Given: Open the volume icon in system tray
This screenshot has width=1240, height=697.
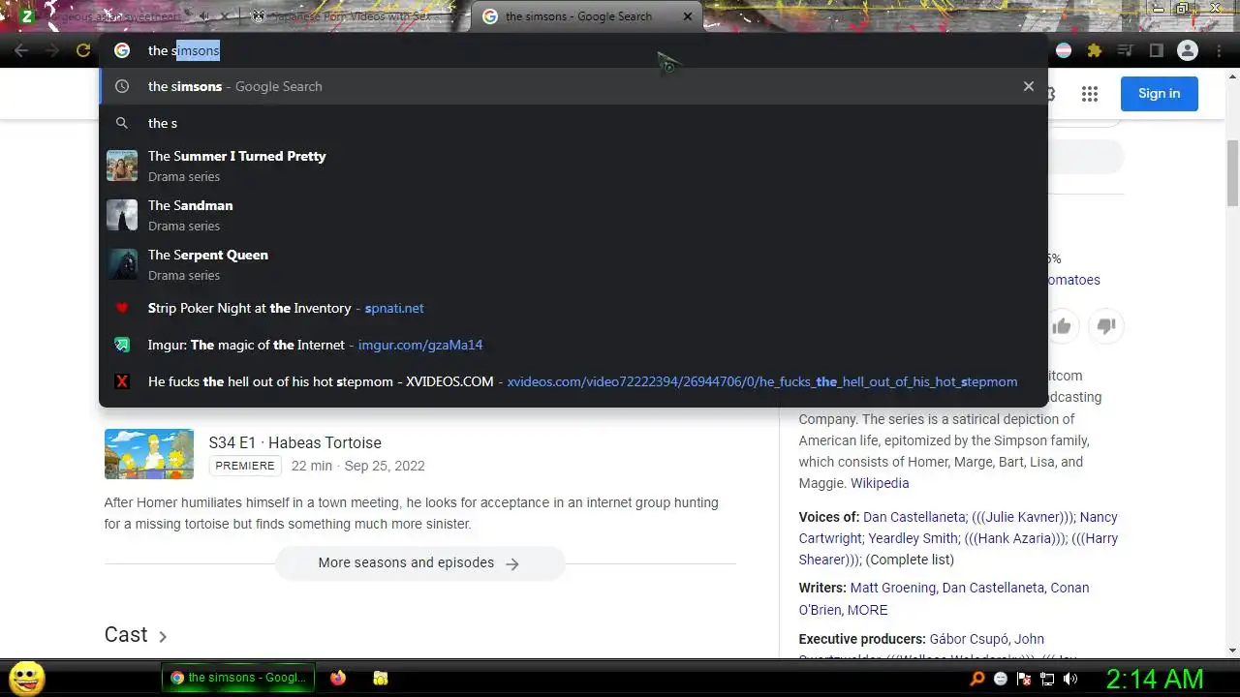Looking at the screenshot, I should pos(1069,679).
